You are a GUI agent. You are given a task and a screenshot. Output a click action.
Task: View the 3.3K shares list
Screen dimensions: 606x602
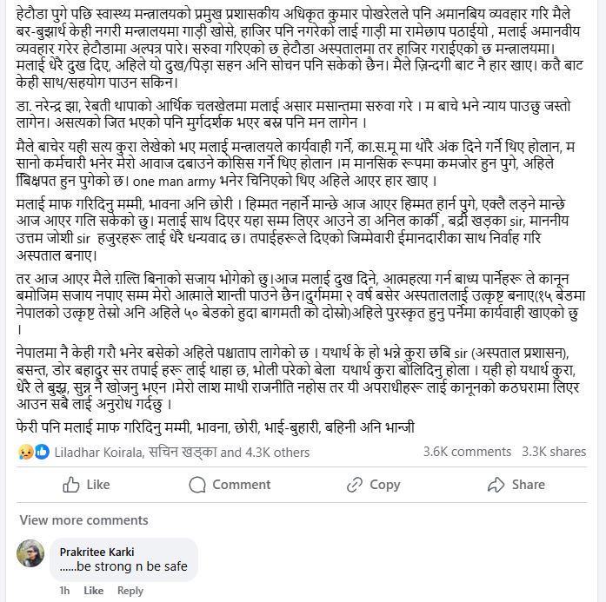(554, 452)
